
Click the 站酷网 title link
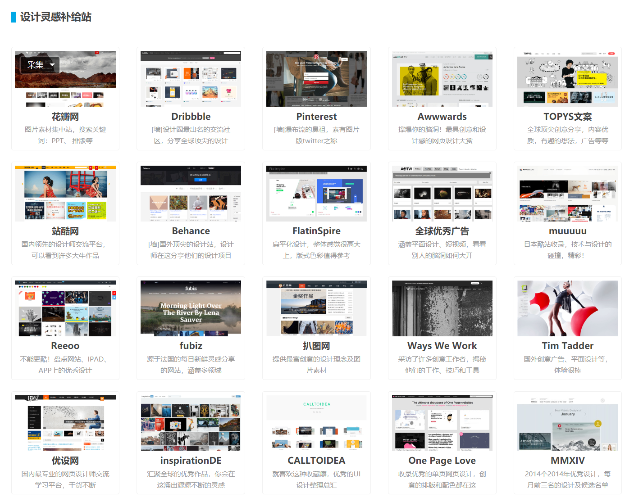pyautogui.click(x=65, y=231)
